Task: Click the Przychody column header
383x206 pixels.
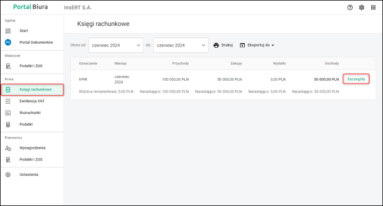Action: (180, 63)
